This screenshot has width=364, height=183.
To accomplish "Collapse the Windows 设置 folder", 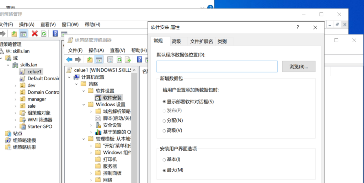I will pyautogui.click(x=84, y=104).
